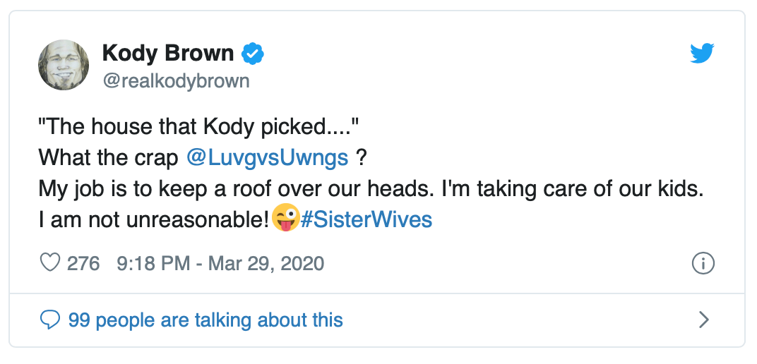757x364 pixels.
Task: Like the tweet with the heart icon
Action: [50, 264]
